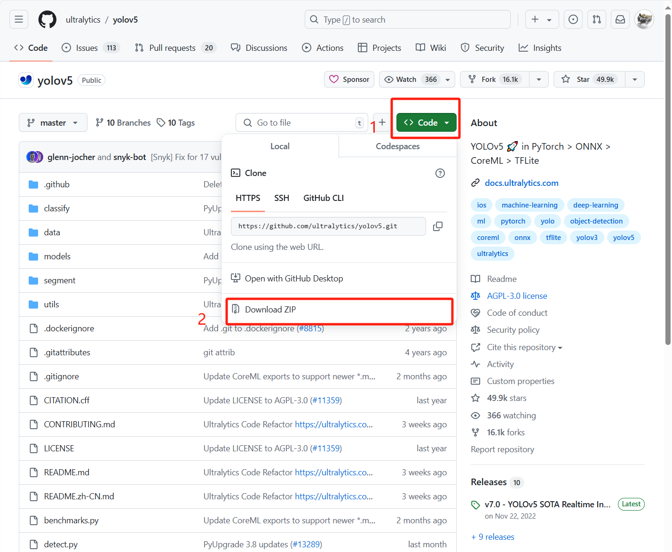Select the SSH clone option

pyautogui.click(x=282, y=198)
